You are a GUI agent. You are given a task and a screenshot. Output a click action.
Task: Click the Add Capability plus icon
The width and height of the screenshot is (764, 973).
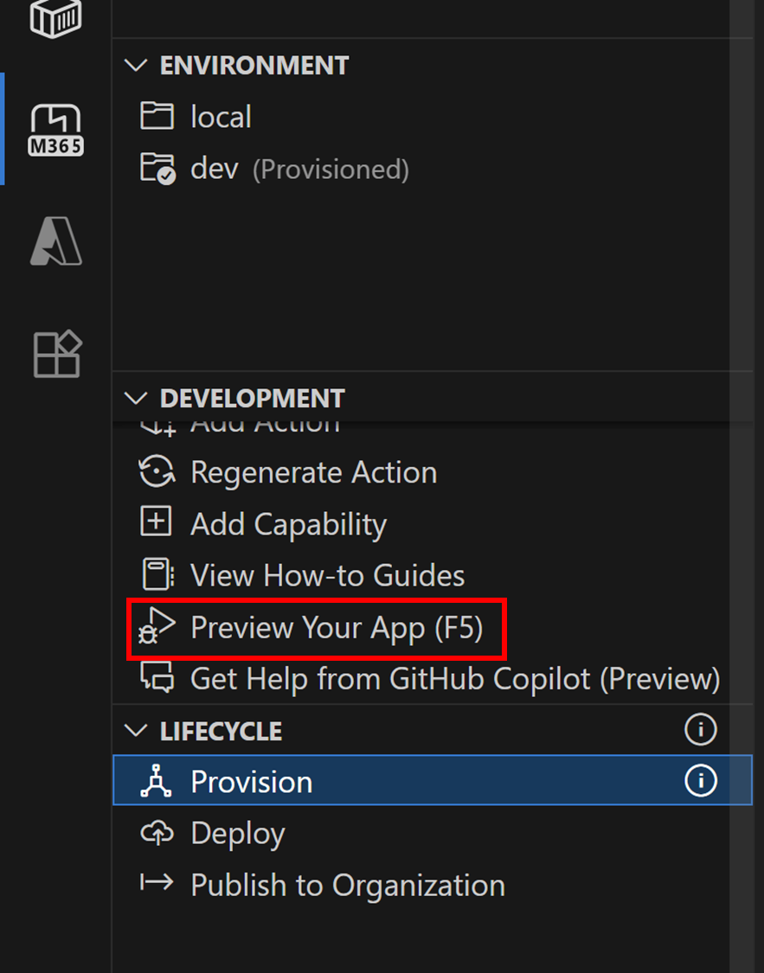[x=156, y=522]
